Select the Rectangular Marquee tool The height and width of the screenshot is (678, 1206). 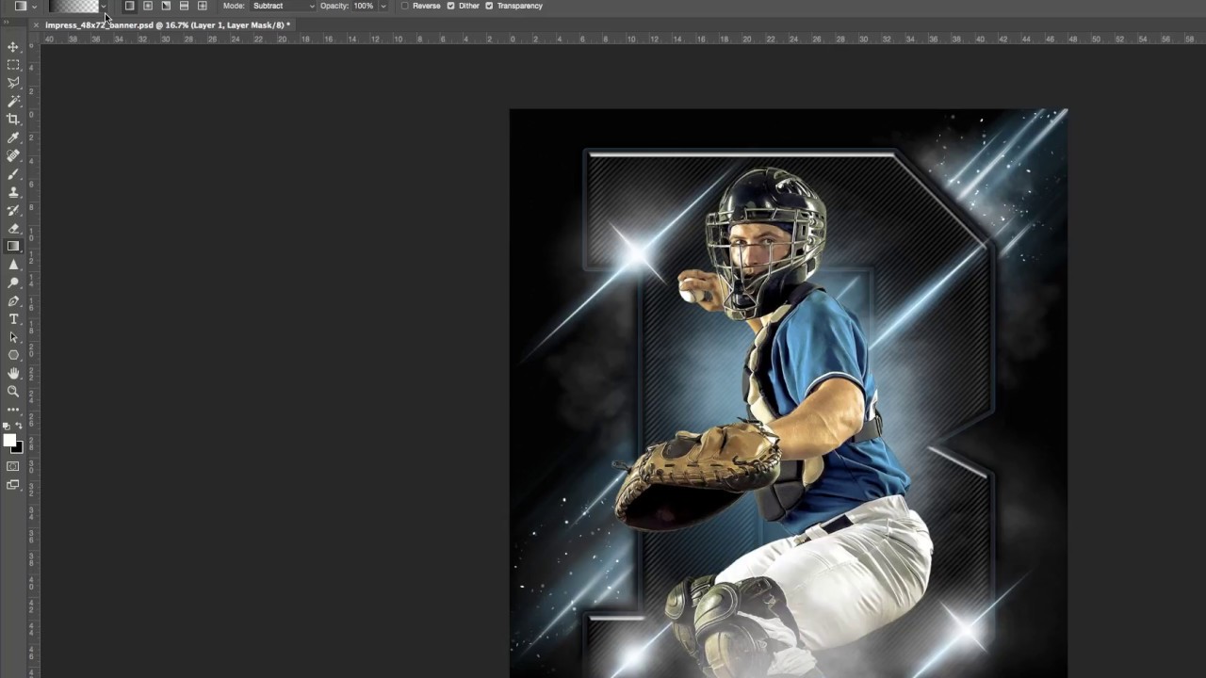coord(13,65)
